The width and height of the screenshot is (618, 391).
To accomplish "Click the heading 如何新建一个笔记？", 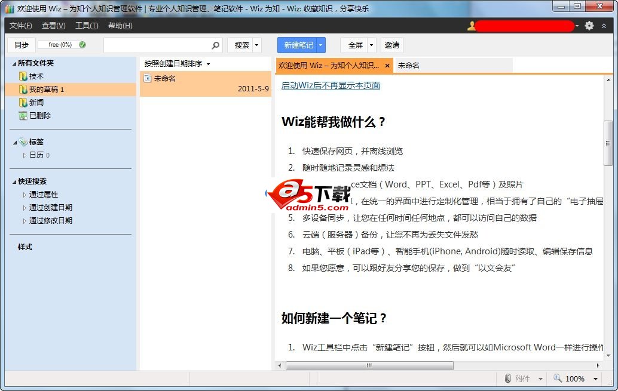I will coord(334,318).
